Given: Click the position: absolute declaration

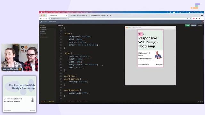Looking at the screenshot, I should tap(79, 56).
